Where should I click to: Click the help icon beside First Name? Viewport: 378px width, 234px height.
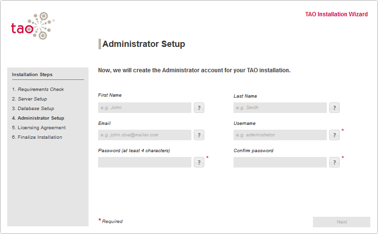199,108
